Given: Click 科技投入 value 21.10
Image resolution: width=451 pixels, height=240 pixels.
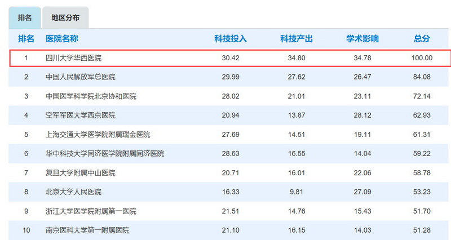Looking at the screenshot, I should [x=231, y=230].
